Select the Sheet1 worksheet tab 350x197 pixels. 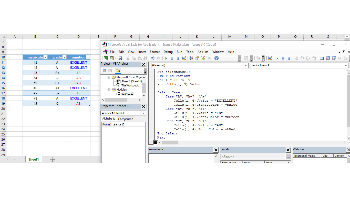33,159
